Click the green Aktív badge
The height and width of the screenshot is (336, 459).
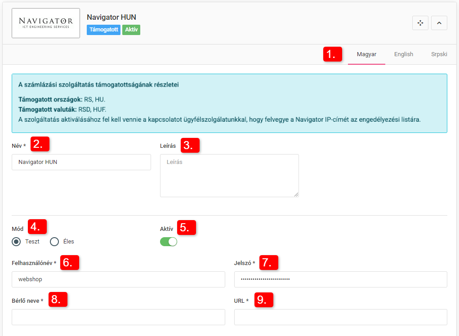pyautogui.click(x=131, y=30)
